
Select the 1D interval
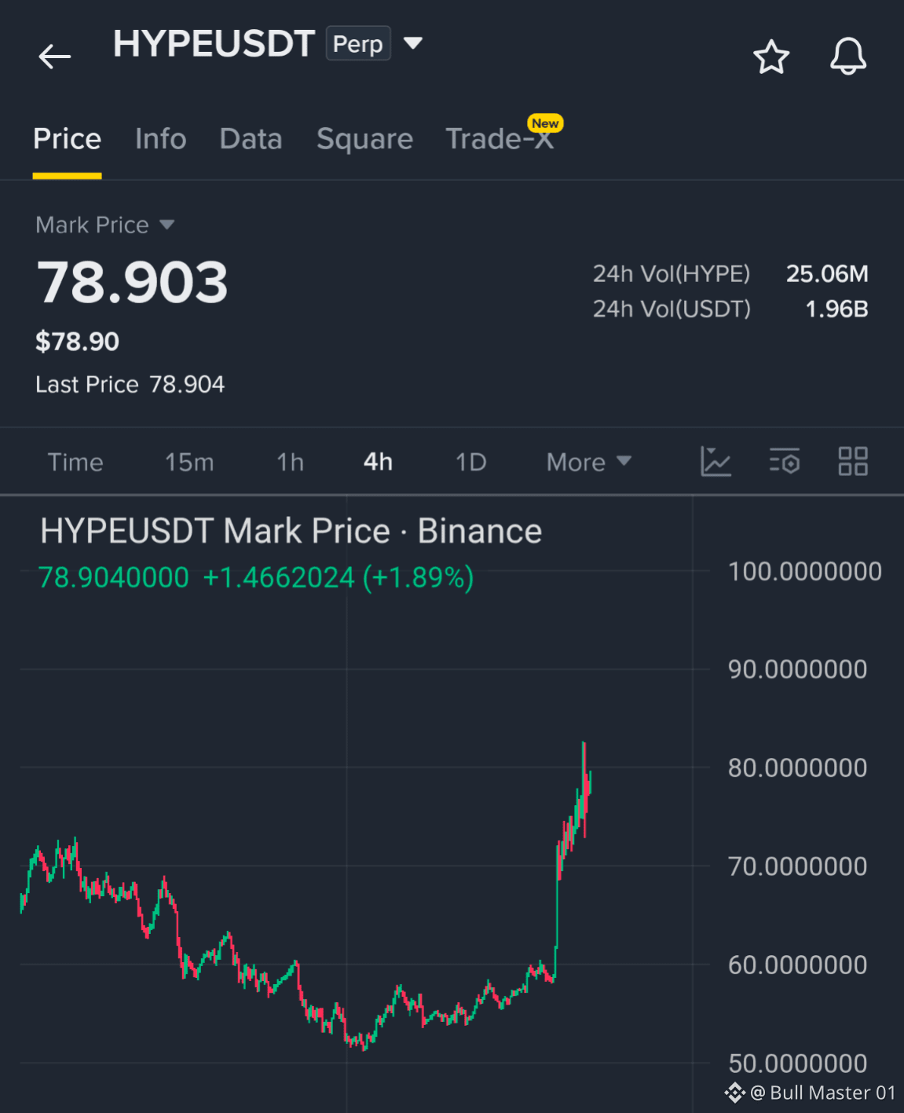(x=471, y=462)
